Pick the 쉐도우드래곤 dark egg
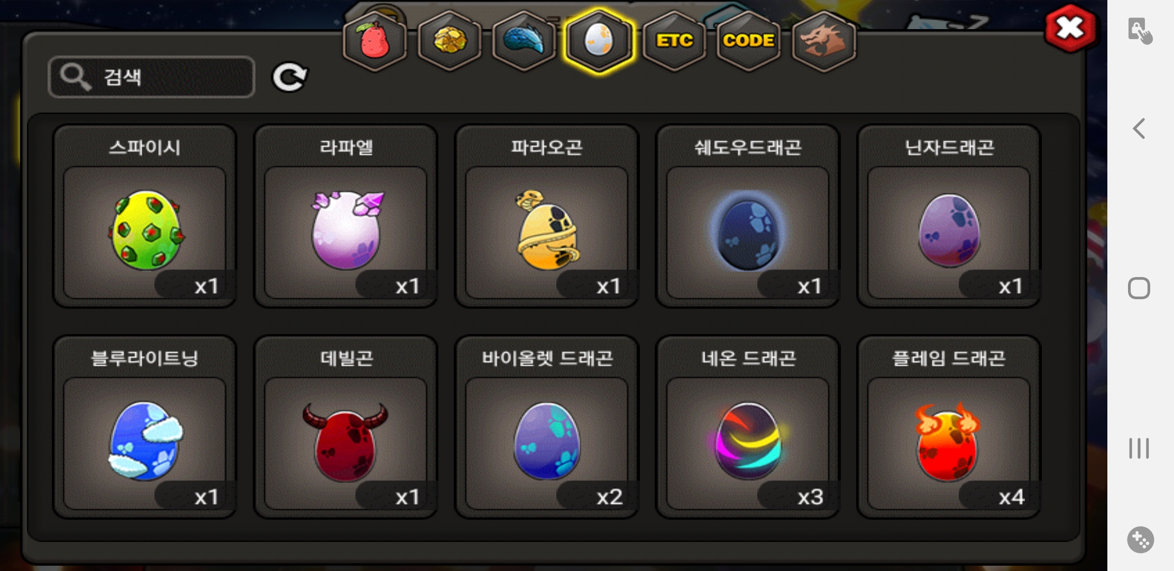The height and width of the screenshot is (571, 1174). click(748, 216)
